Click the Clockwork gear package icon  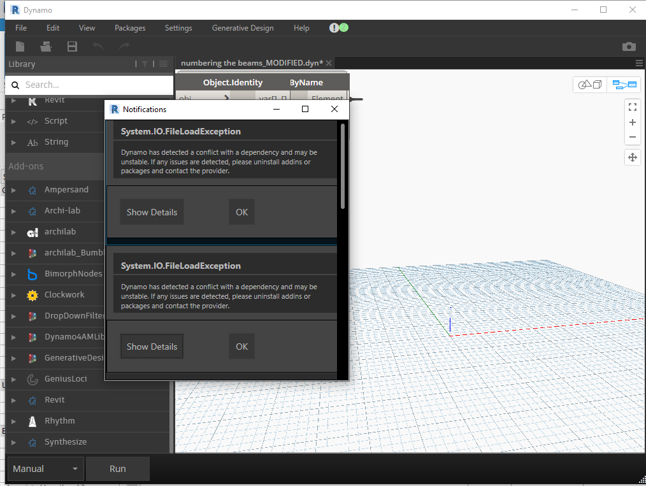(32, 296)
